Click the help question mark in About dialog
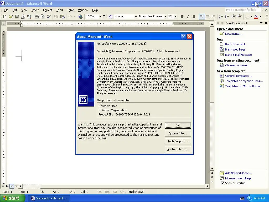 pos(183,36)
